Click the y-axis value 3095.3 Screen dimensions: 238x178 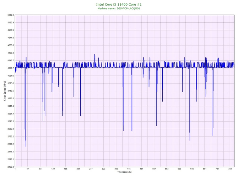click(11, 121)
